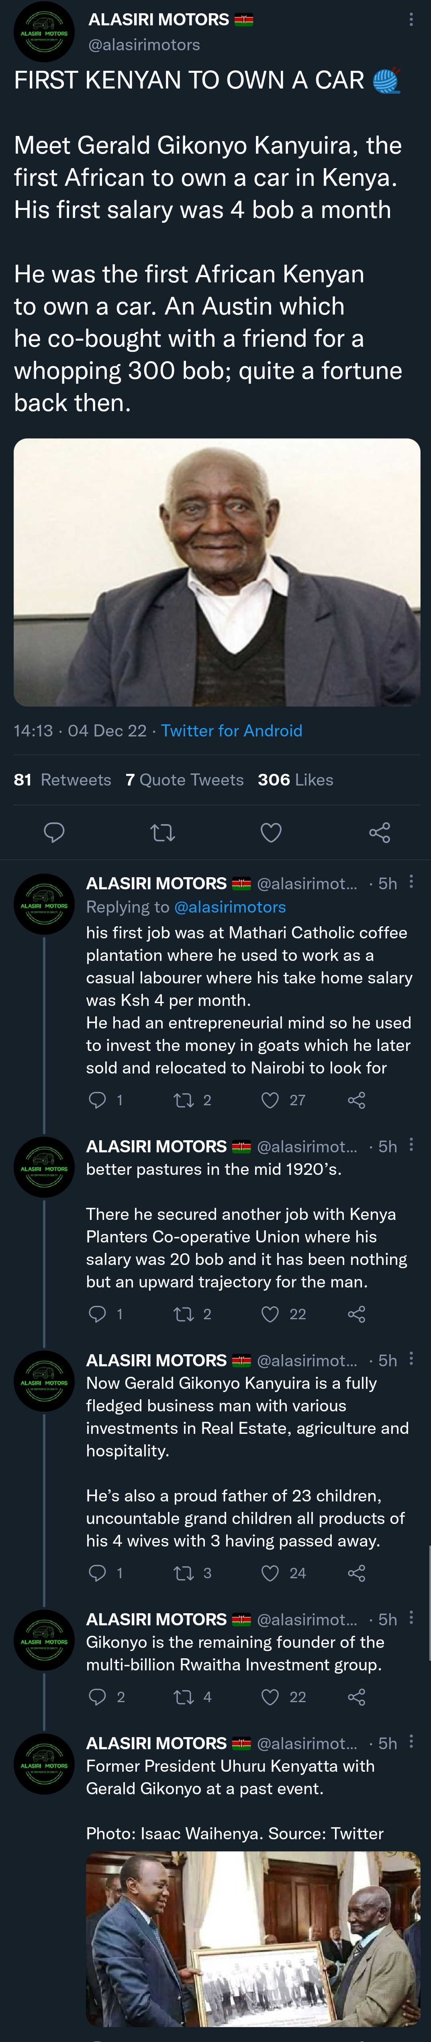This screenshot has width=431, height=2042.
Task: Retweet the Kenya Planters Co-operative Union reply
Action: [x=184, y=1314]
